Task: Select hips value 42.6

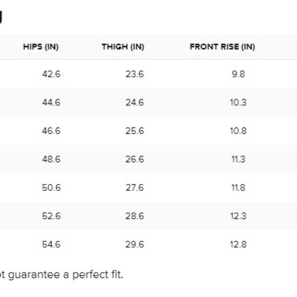Action: click(51, 74)
